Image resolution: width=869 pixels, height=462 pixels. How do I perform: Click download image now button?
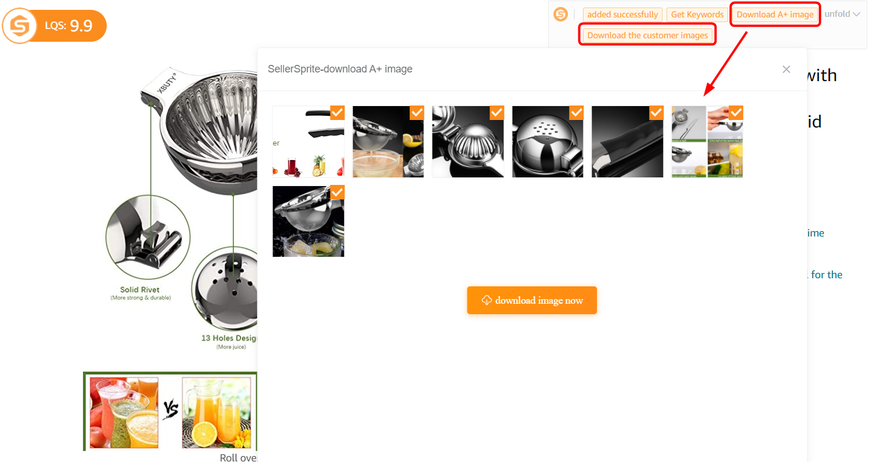(x=532, y=300)
